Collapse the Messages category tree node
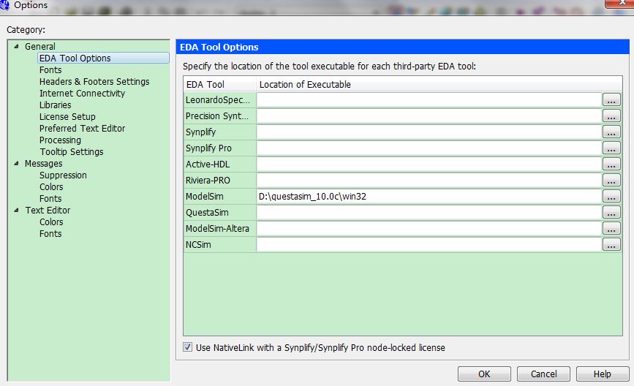The image size is (634, 386). (16, 164)
